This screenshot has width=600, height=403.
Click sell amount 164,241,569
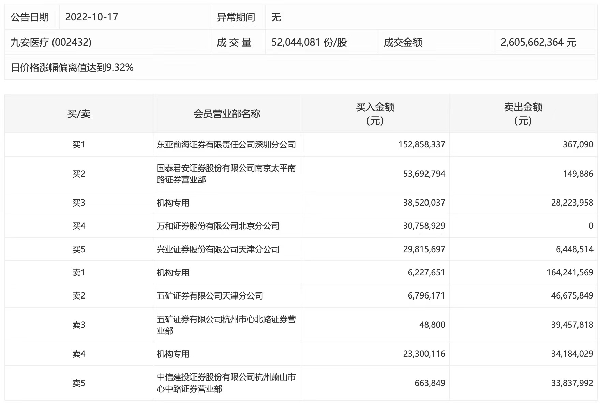coord(570,272)
